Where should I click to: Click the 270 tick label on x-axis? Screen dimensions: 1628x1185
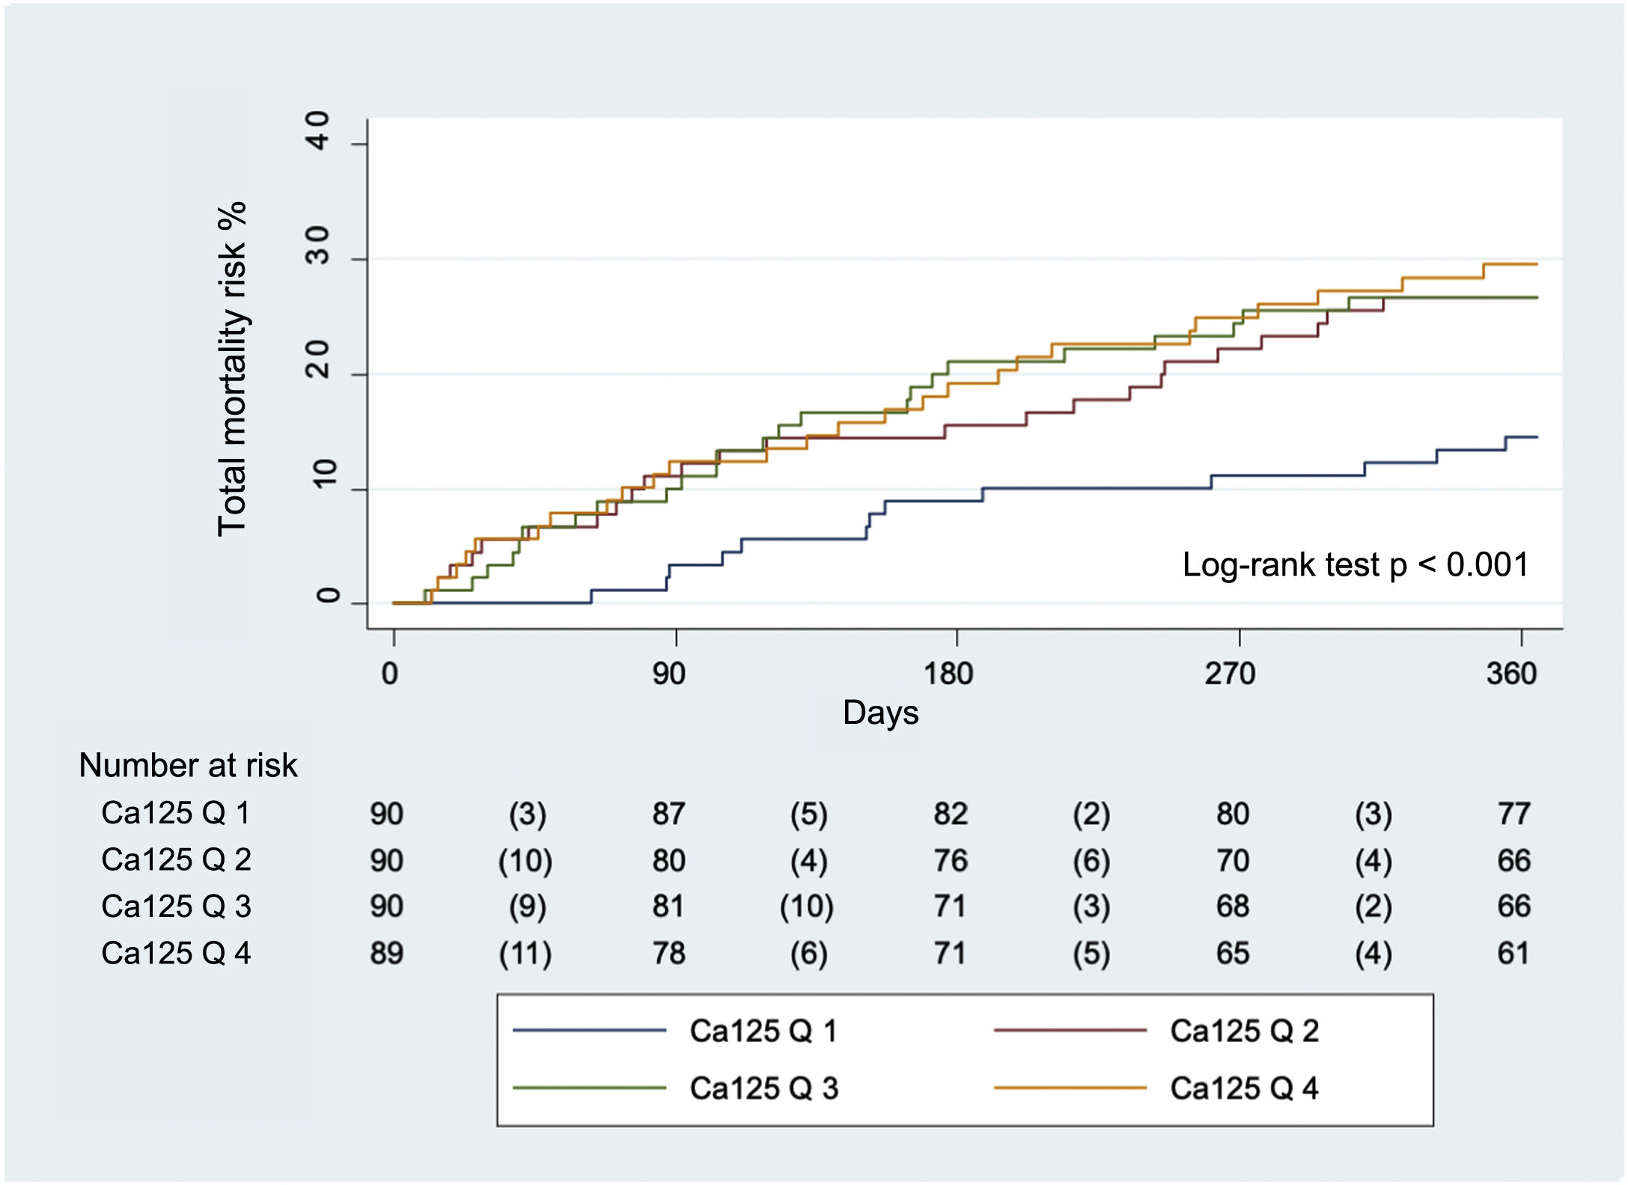click(1229, 674)
